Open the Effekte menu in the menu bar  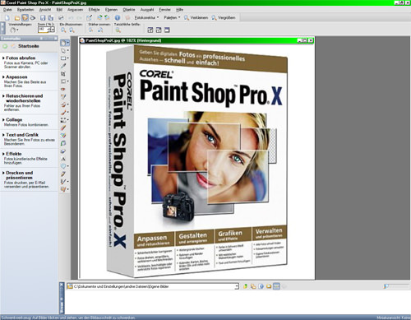[94, 10]
